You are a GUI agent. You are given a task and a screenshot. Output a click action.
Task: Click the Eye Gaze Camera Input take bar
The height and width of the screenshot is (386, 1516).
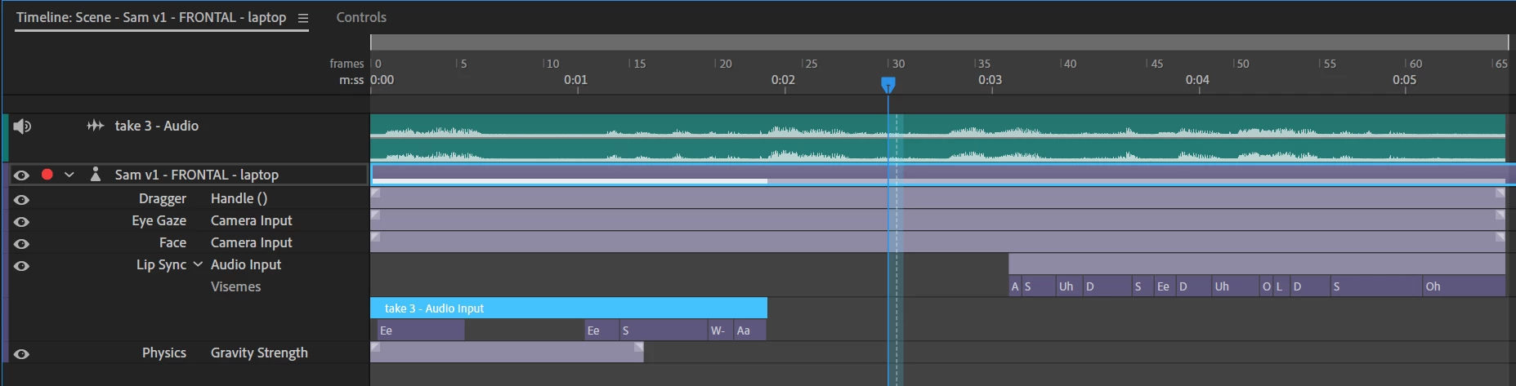point(938,220)
